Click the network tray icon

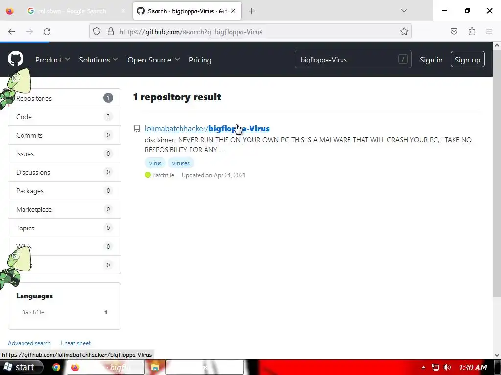pyautogui.click(x=435, y=367)
